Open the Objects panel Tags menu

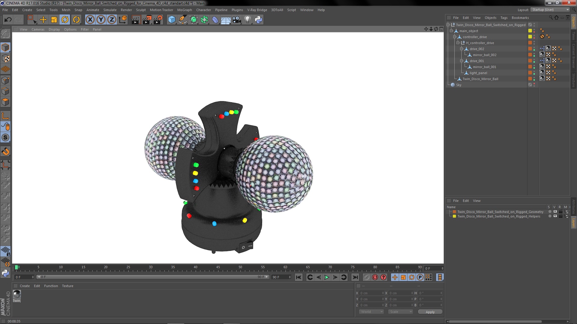[504, 18]
